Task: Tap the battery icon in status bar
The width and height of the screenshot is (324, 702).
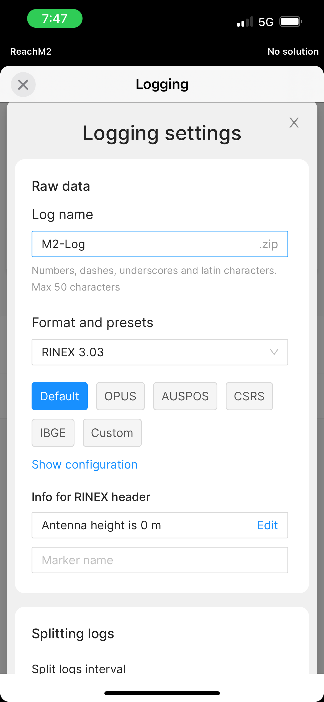Action: [291, 22]
